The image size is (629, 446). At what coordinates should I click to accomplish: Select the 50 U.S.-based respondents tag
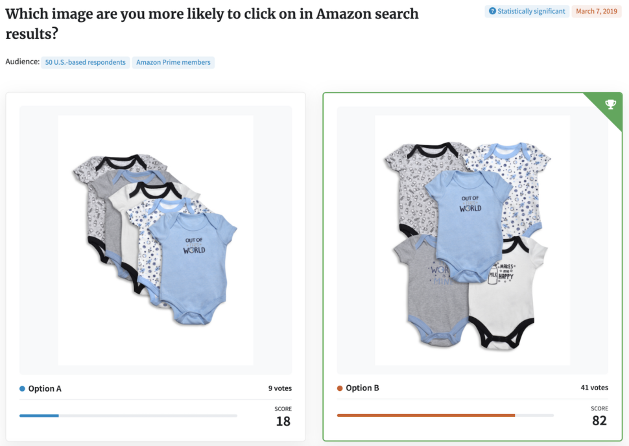pos(86,63)
